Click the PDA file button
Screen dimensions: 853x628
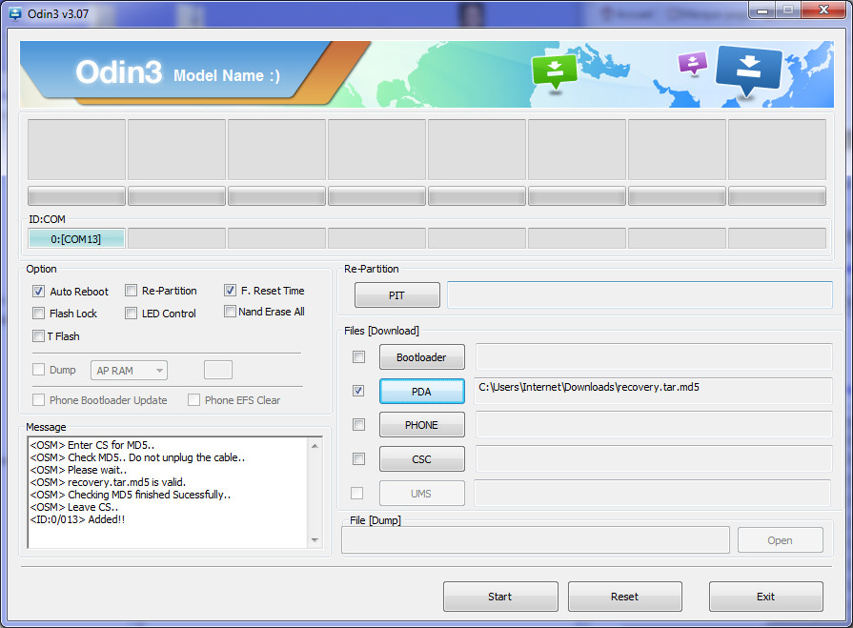(421, 392)
